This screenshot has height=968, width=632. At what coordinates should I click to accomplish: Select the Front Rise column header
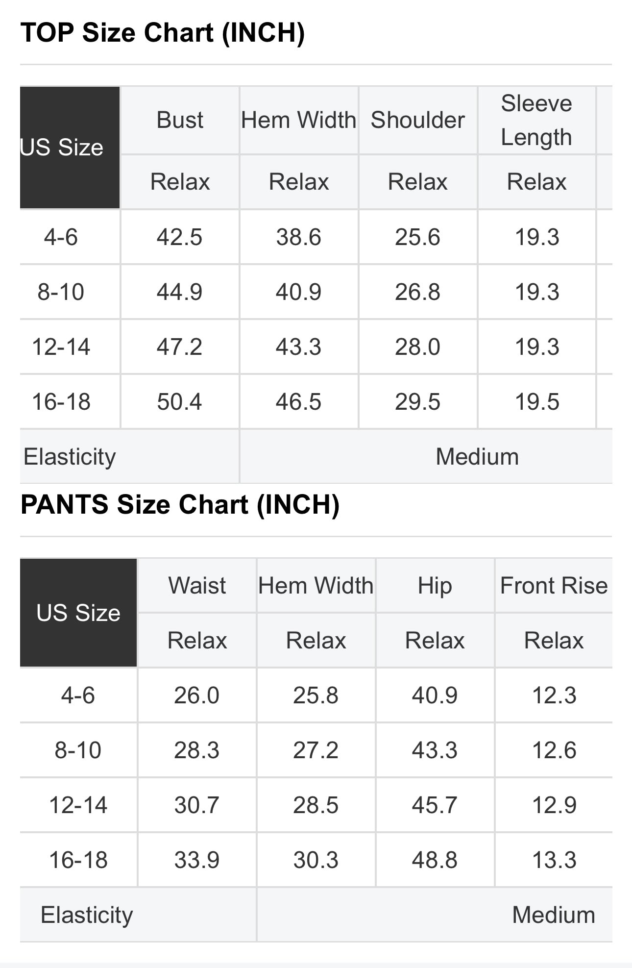coord(554,586)
